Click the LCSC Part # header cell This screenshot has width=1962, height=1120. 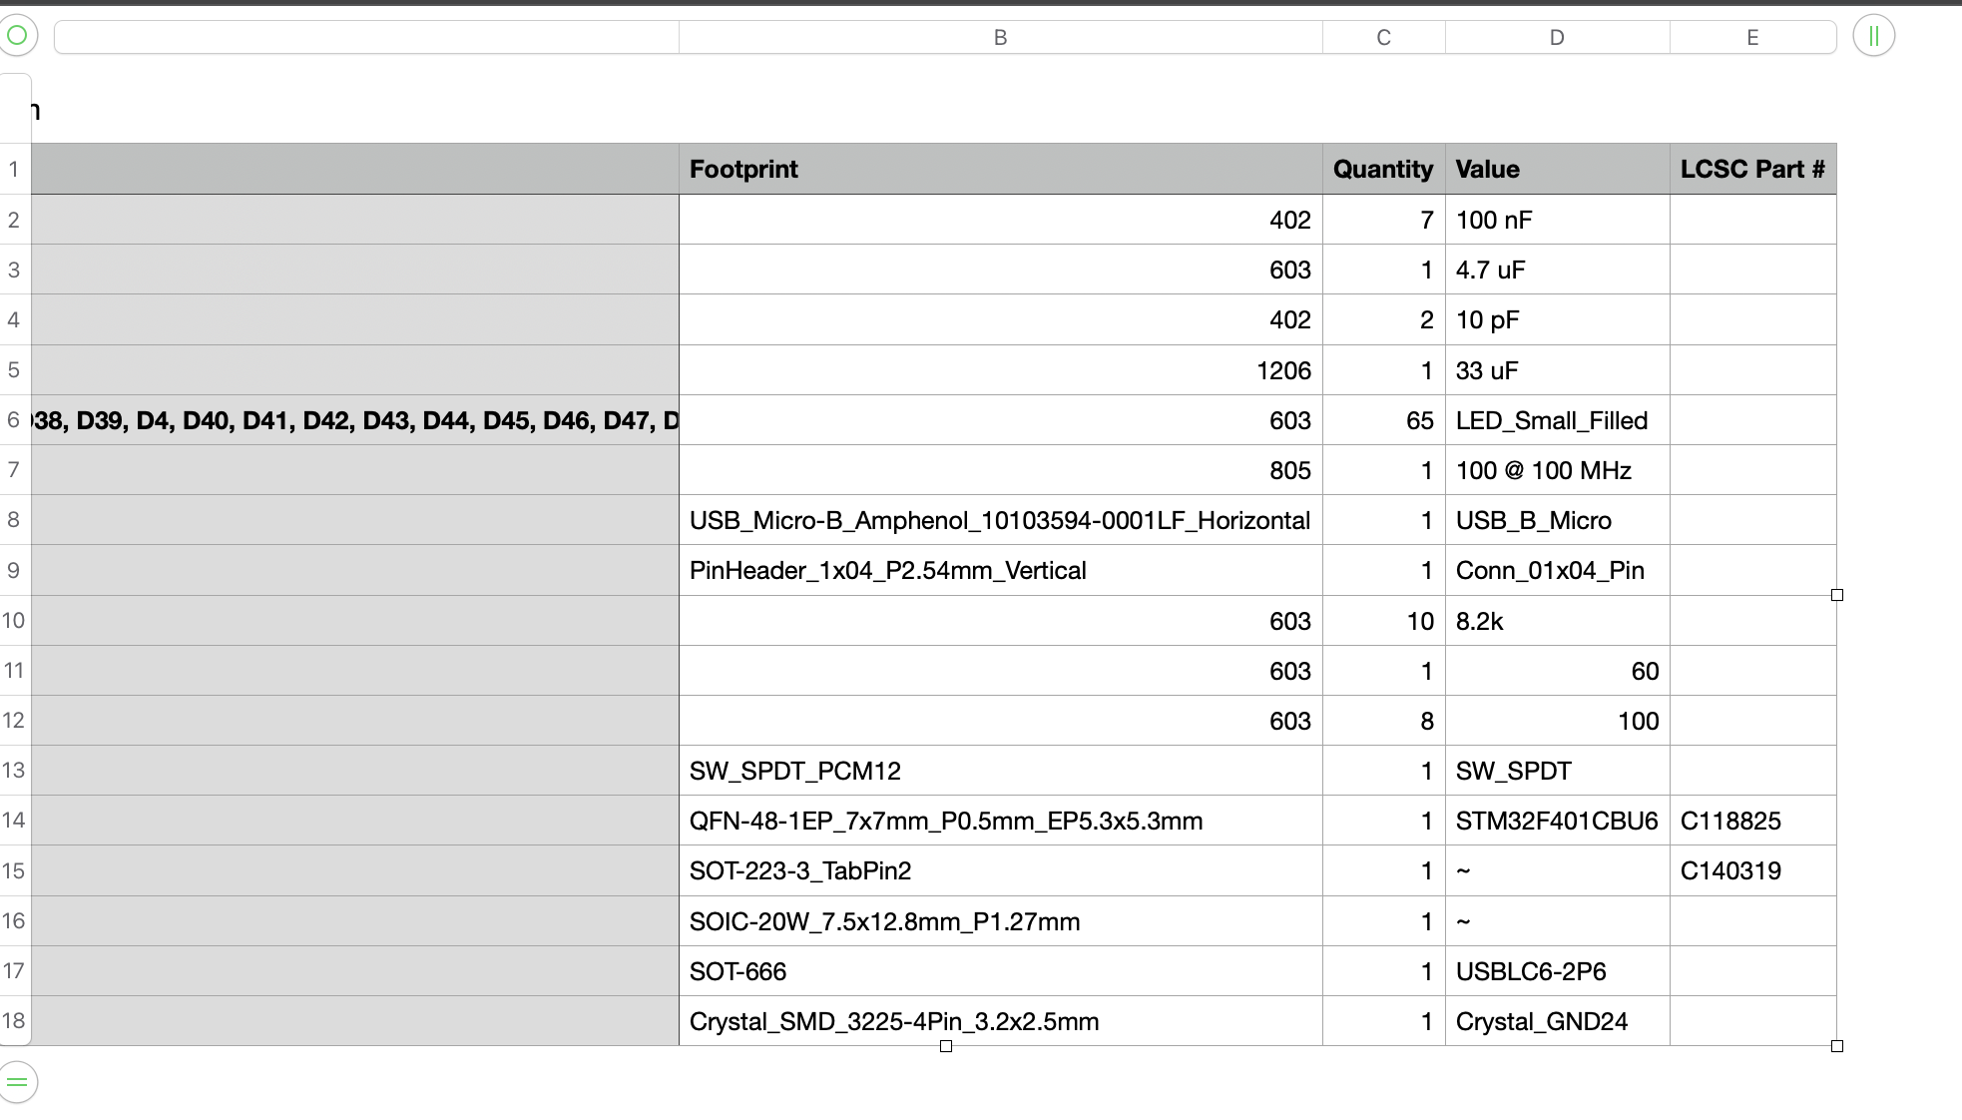[x=1752, y=169]
